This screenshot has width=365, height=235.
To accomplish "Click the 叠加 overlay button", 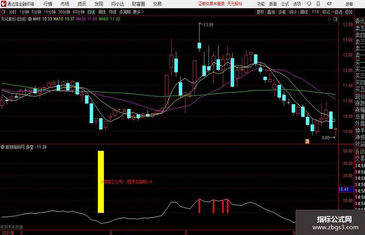I will [271, 12].
